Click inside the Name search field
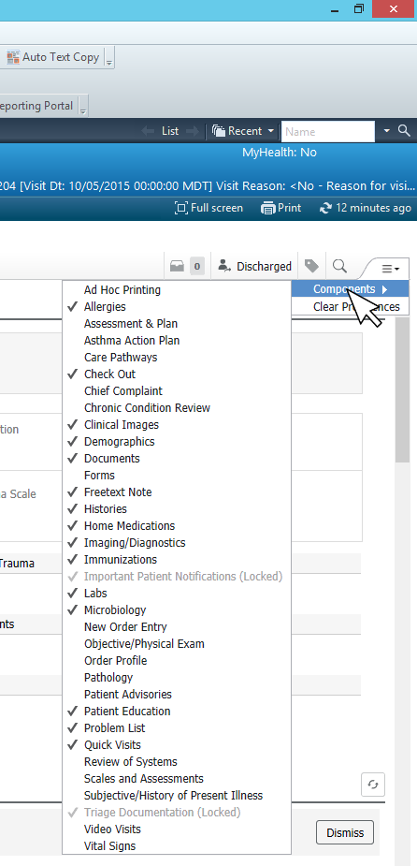This screenshot has width=417, height=866. click(328, 131)
